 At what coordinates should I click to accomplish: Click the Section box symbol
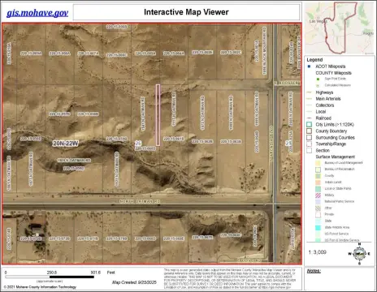(310, 151)
